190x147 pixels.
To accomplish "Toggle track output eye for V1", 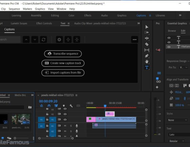I will pos(65,120).
